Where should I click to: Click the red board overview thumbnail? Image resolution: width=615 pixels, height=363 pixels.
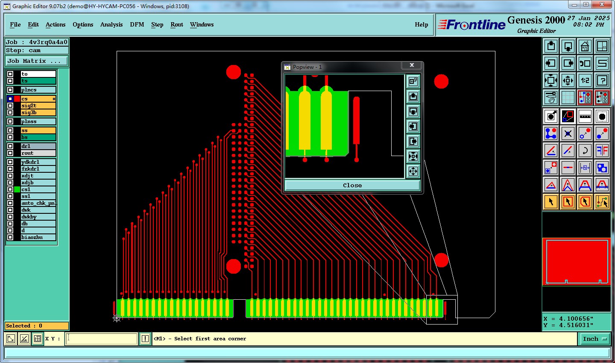tap(577, 262)
